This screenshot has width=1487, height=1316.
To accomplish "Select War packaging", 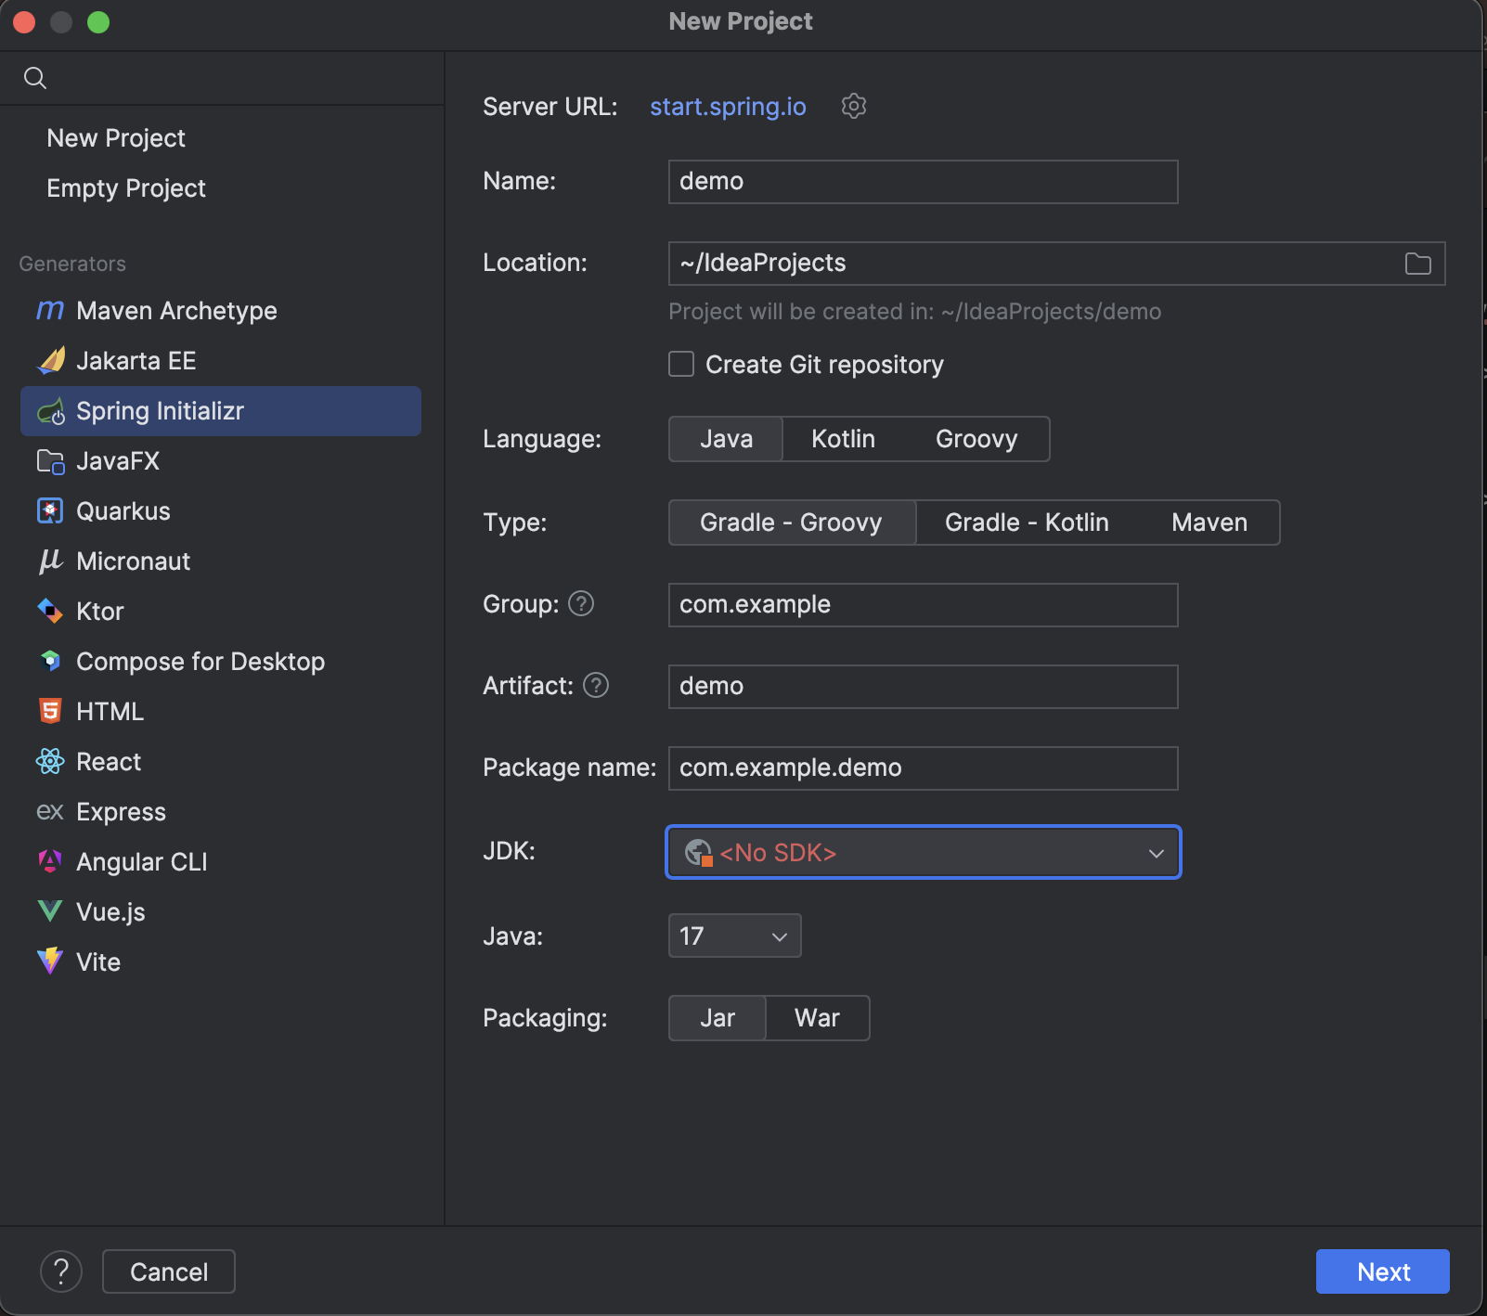I will click(x=817, y=1018).
